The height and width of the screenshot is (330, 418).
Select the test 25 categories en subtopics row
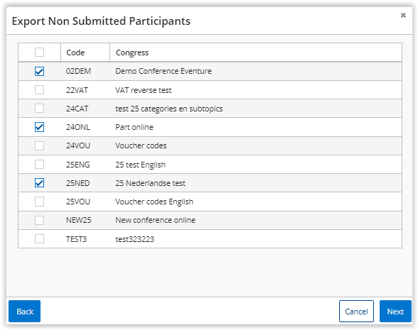coord(210,109)
